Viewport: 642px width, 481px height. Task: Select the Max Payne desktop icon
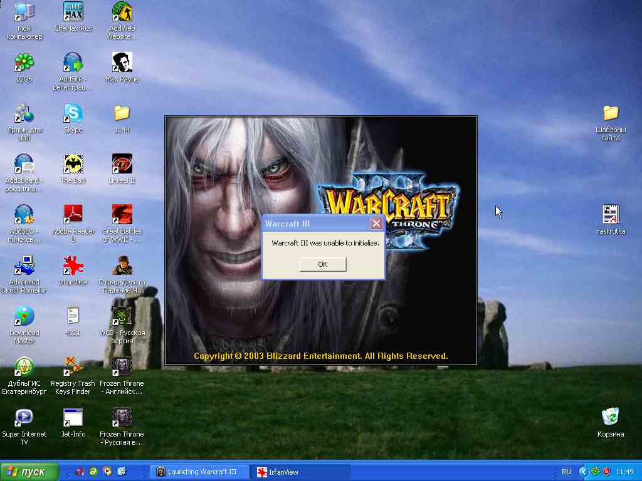(122, 68)
